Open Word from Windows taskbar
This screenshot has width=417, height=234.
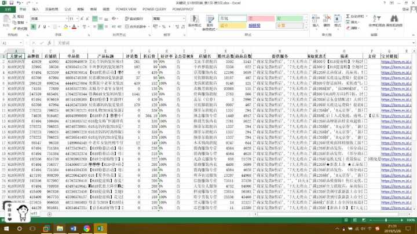click(74, 228)
